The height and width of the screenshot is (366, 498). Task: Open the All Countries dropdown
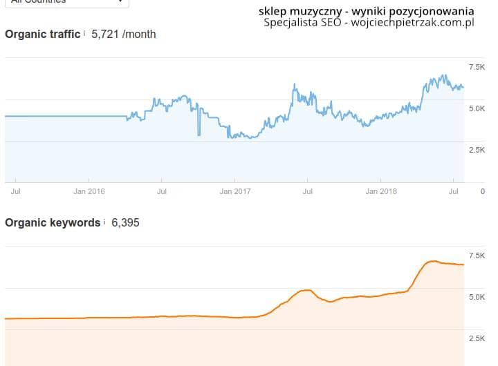(x=67, y=3)
